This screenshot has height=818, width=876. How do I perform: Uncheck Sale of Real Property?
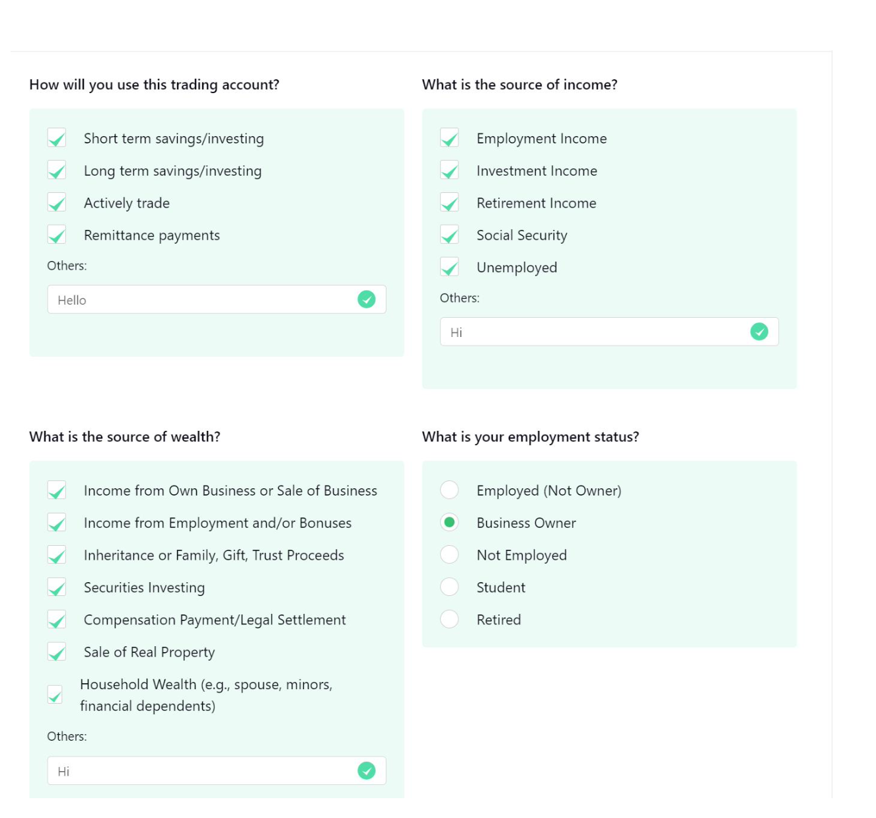(x=57, y=652)
